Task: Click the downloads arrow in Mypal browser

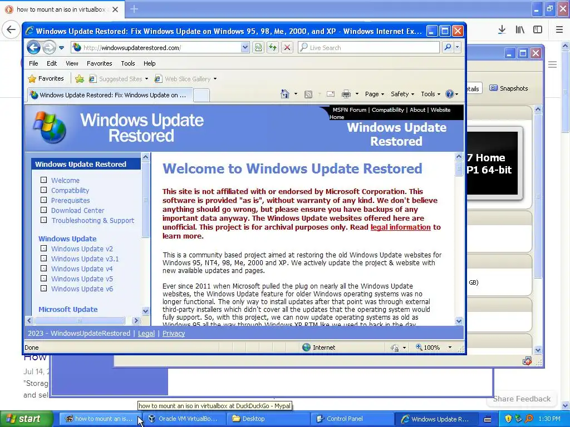Action: click(502, 30)
